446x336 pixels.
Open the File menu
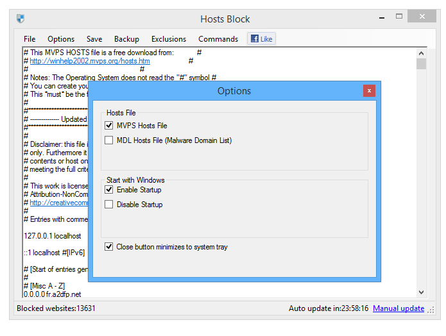pyautogui.click(x=30, y=39)
